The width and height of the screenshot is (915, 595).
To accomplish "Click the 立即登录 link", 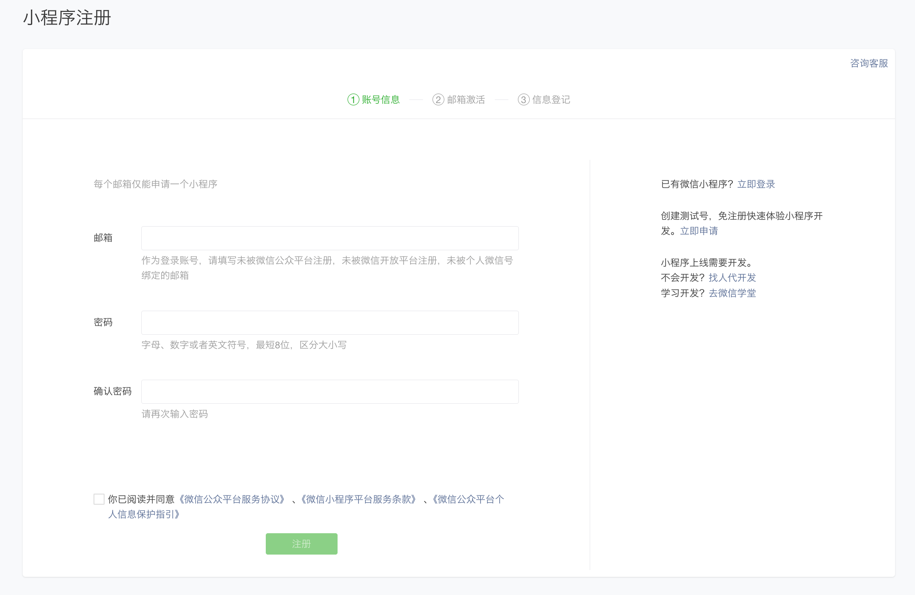I will point(756,184).
